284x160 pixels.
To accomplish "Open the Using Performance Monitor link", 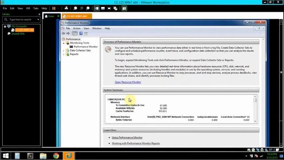I will pos(127,137).
